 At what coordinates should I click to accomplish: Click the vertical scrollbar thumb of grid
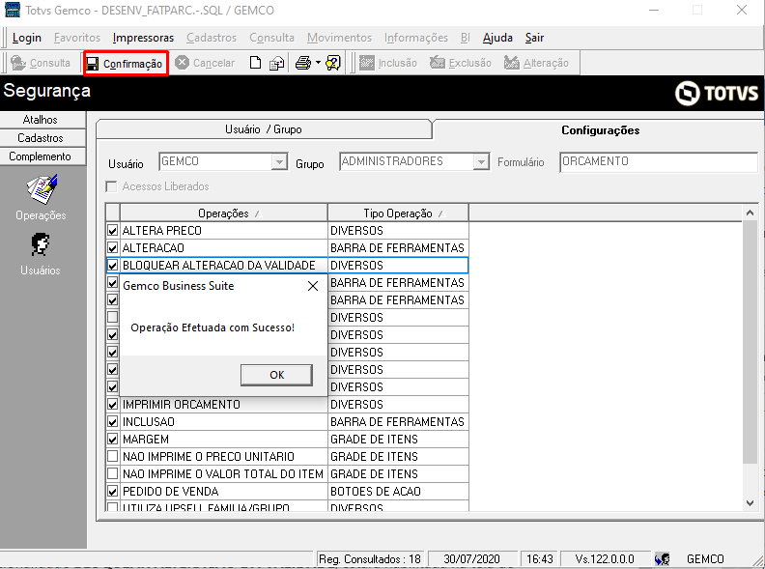coord(750,342)
